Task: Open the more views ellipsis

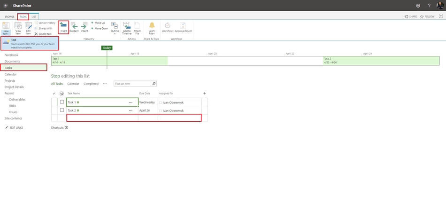Action: click(x=105, y=84)
